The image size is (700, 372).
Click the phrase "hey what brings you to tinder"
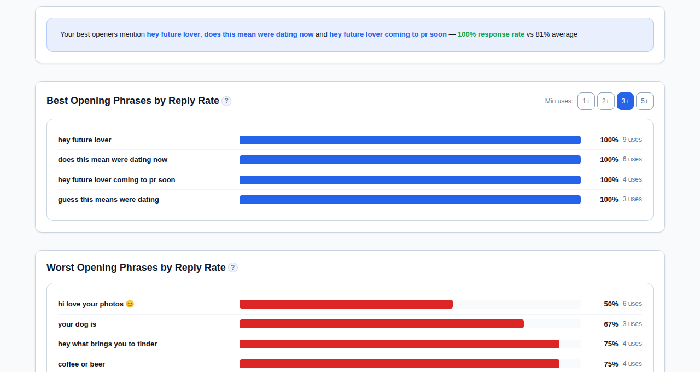pyautogui.click(x=107, y=344)
